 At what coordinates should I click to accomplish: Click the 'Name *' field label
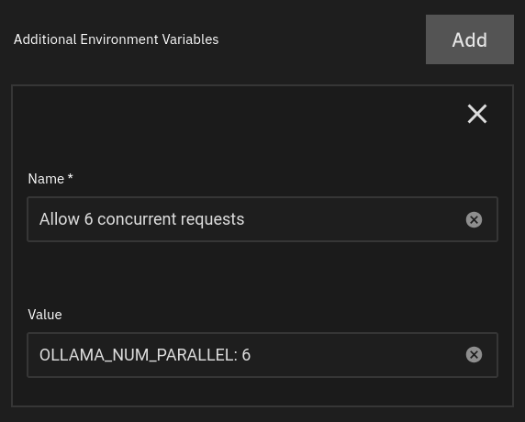point(50,179)
